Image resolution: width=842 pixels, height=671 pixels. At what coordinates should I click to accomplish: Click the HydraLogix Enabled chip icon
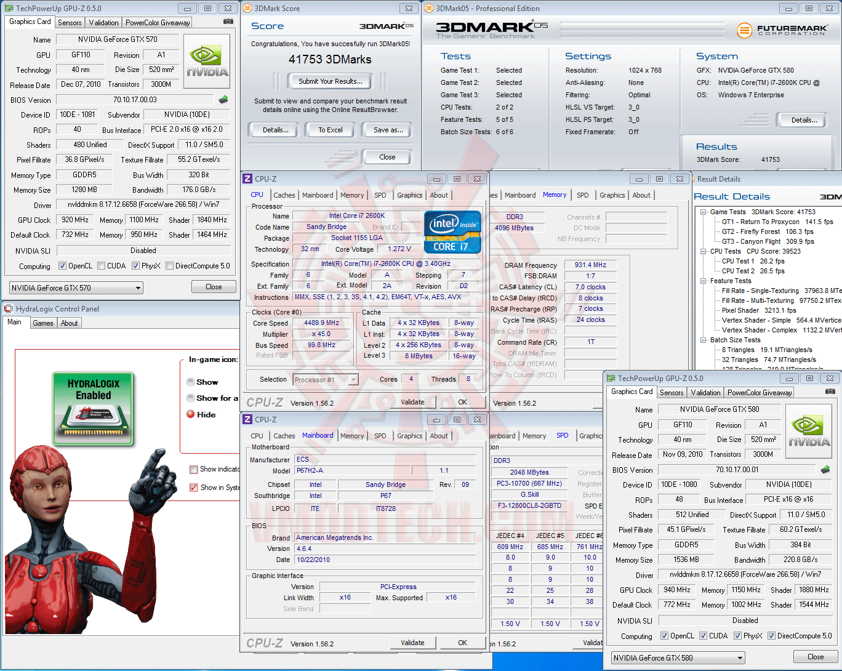click(x=94, y=408)
